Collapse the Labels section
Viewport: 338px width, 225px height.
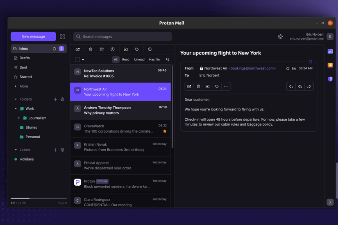[x=16, y=150]
